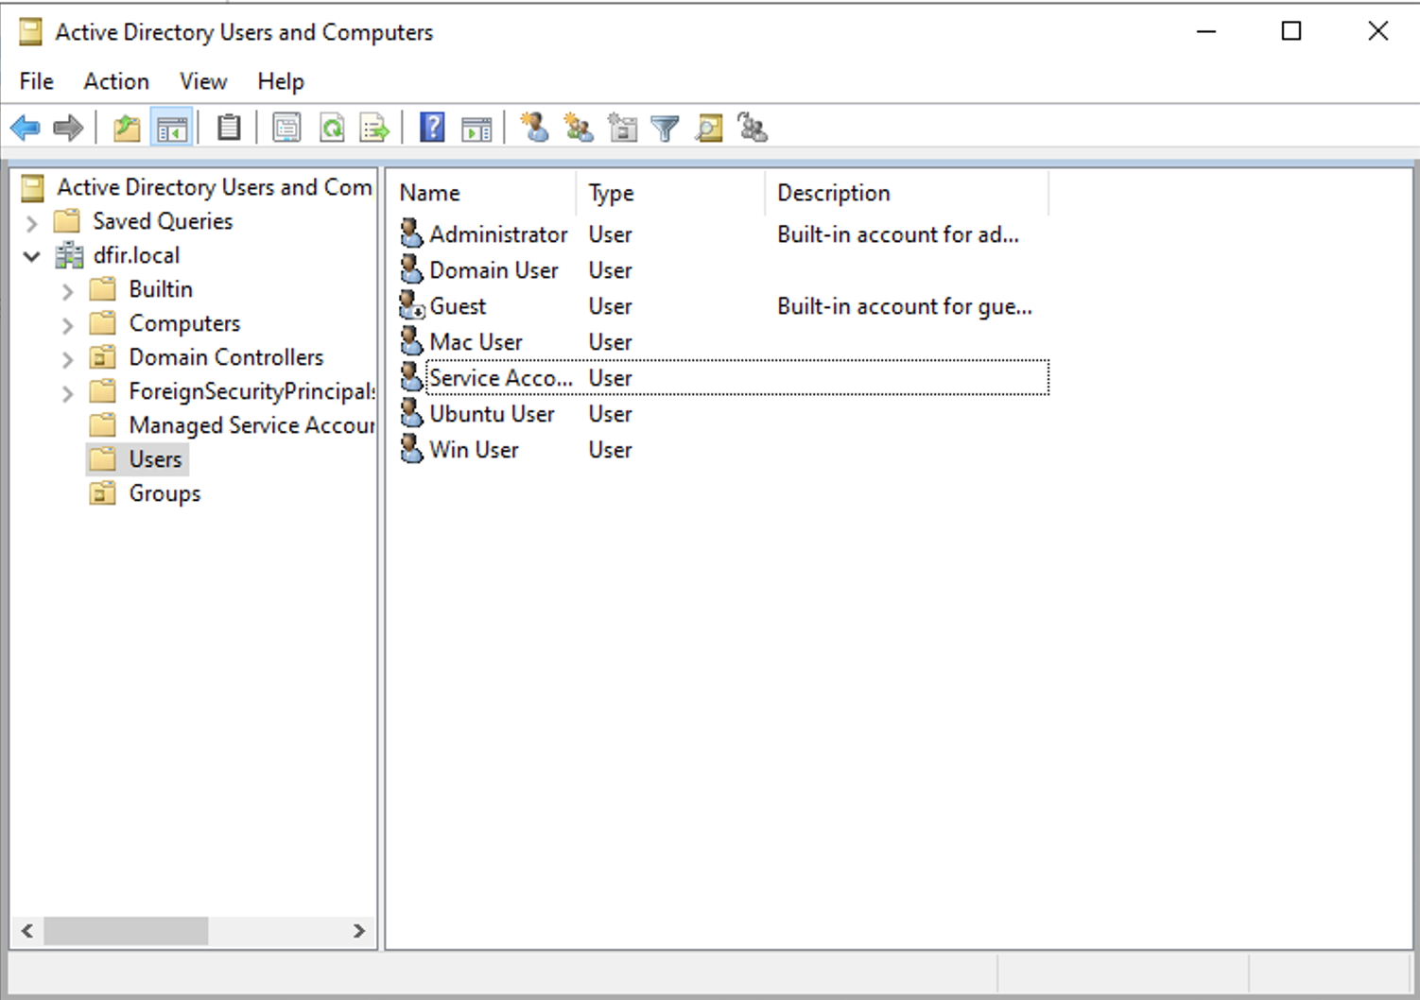The image size is (1420, 1000).
Task: Click the Back arrow in toolbar
Action: (26, 128)
